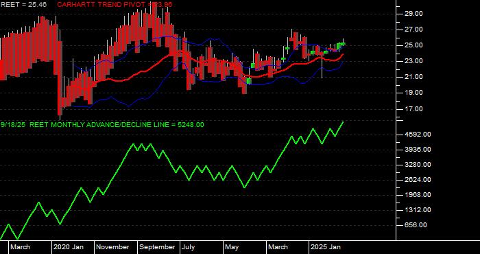Click the 1968.00 advance/decline axis value
Screen dimensions: 480x254
[418, 194]
